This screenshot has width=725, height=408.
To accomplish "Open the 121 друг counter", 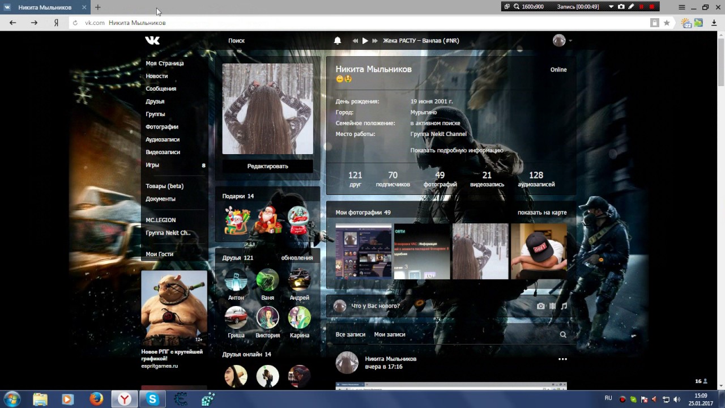I will point(355,179).
